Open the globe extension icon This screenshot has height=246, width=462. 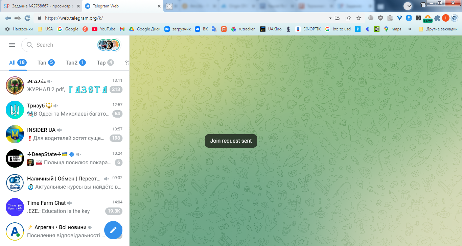pyautogui.click(x=371, y=18)
